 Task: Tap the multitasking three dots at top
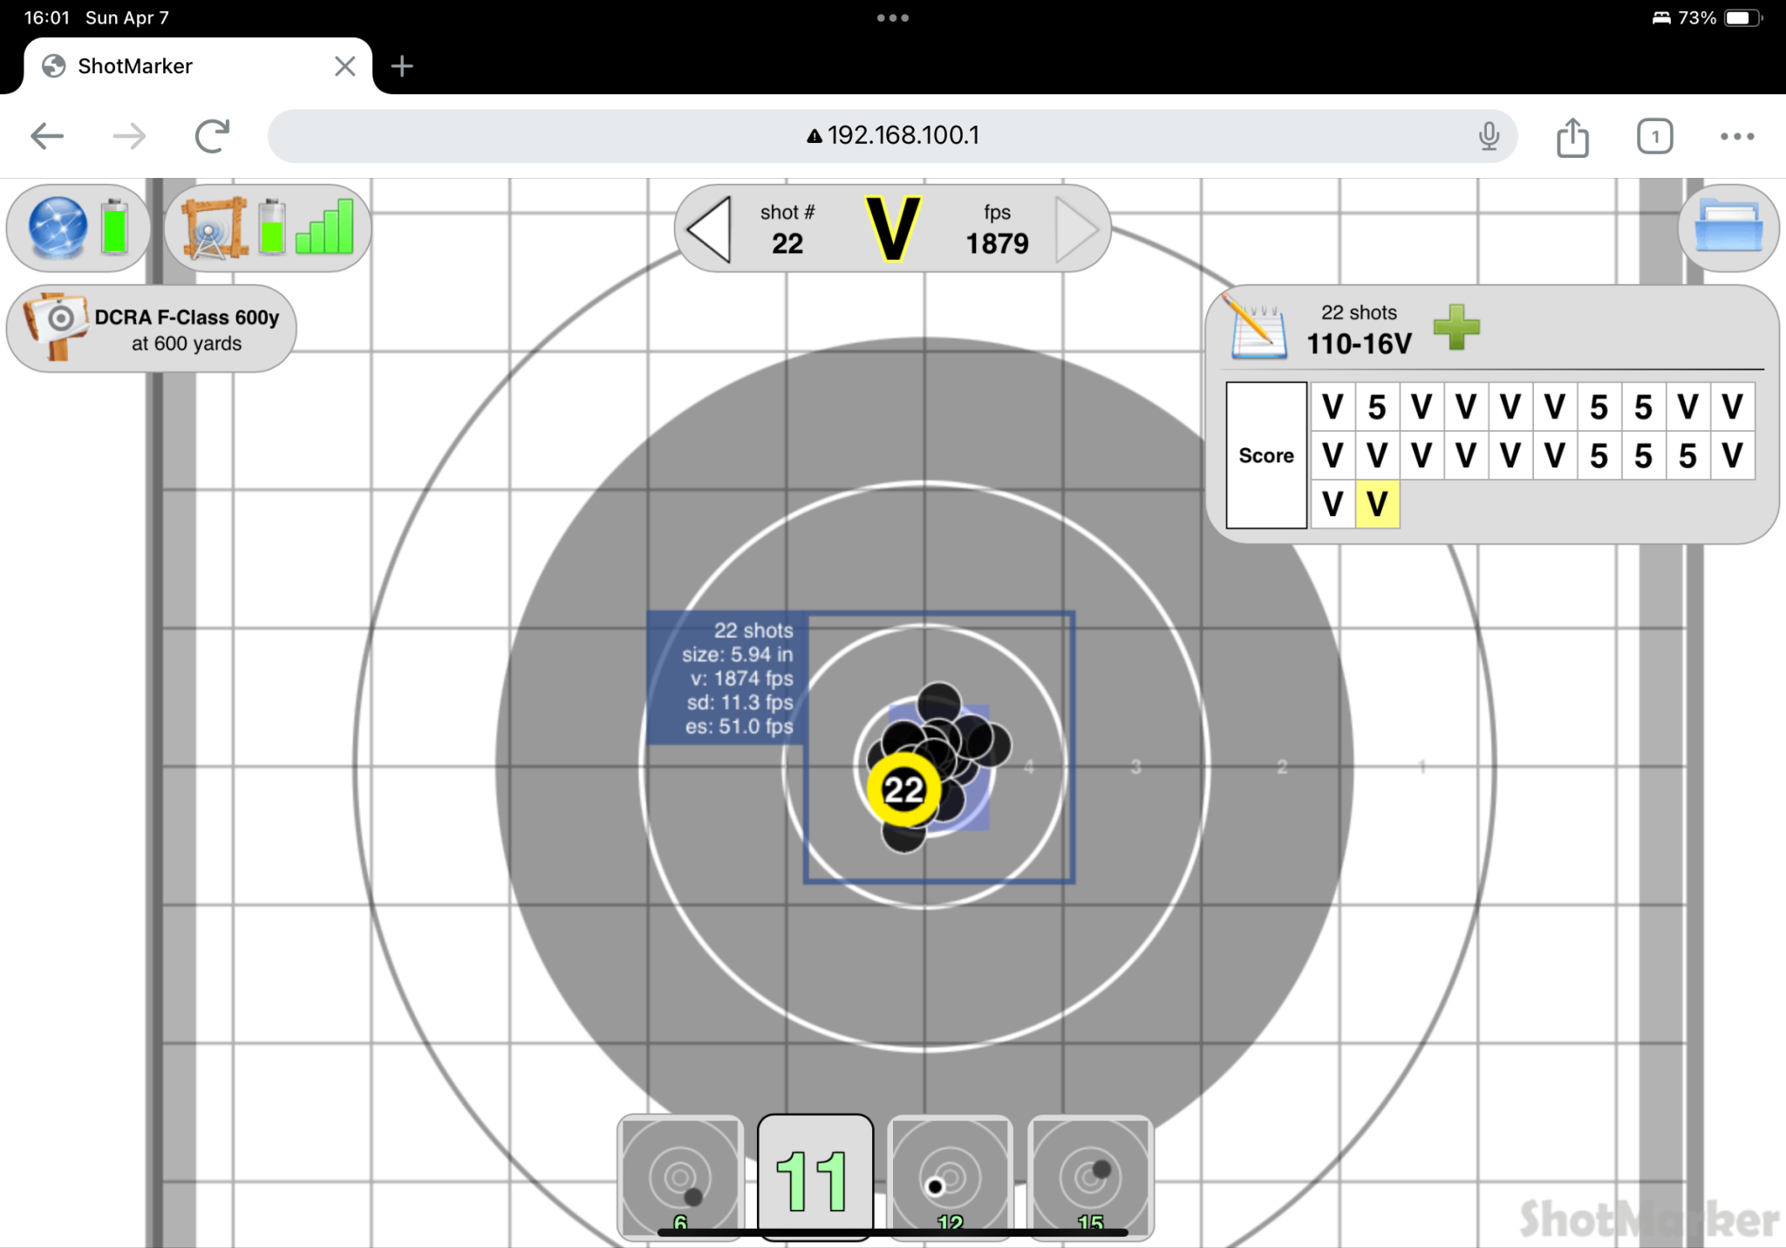893,17
